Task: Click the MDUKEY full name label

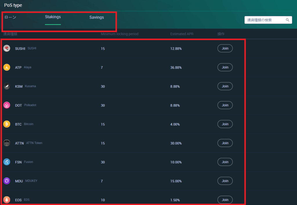Action: (31, 181)
